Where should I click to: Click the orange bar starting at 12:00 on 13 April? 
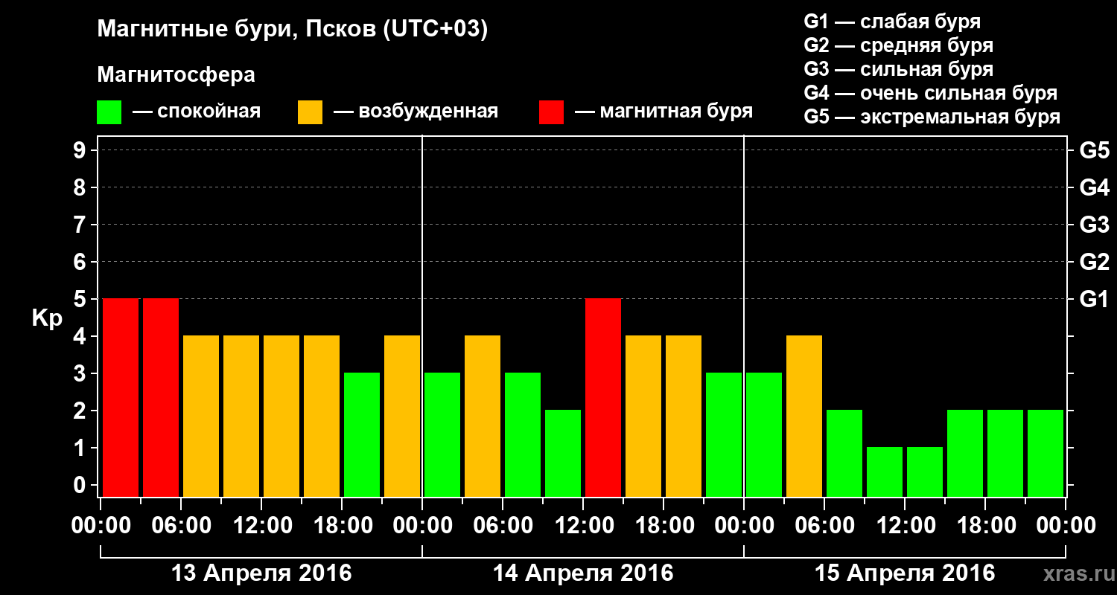[x=281, y=416]
